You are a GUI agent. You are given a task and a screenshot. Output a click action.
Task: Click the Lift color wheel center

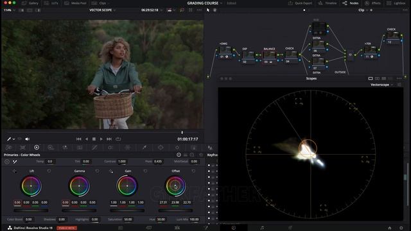(31, 186)
